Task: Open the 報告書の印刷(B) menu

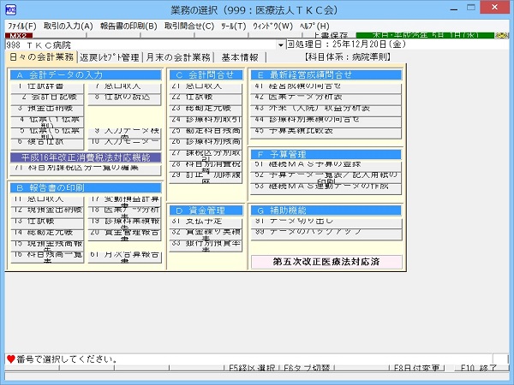Action: coord(128,26)
